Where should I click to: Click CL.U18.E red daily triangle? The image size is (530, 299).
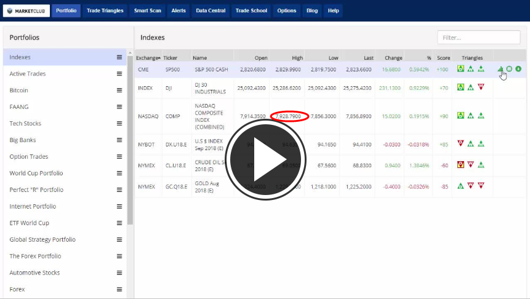tap(460, 164)
